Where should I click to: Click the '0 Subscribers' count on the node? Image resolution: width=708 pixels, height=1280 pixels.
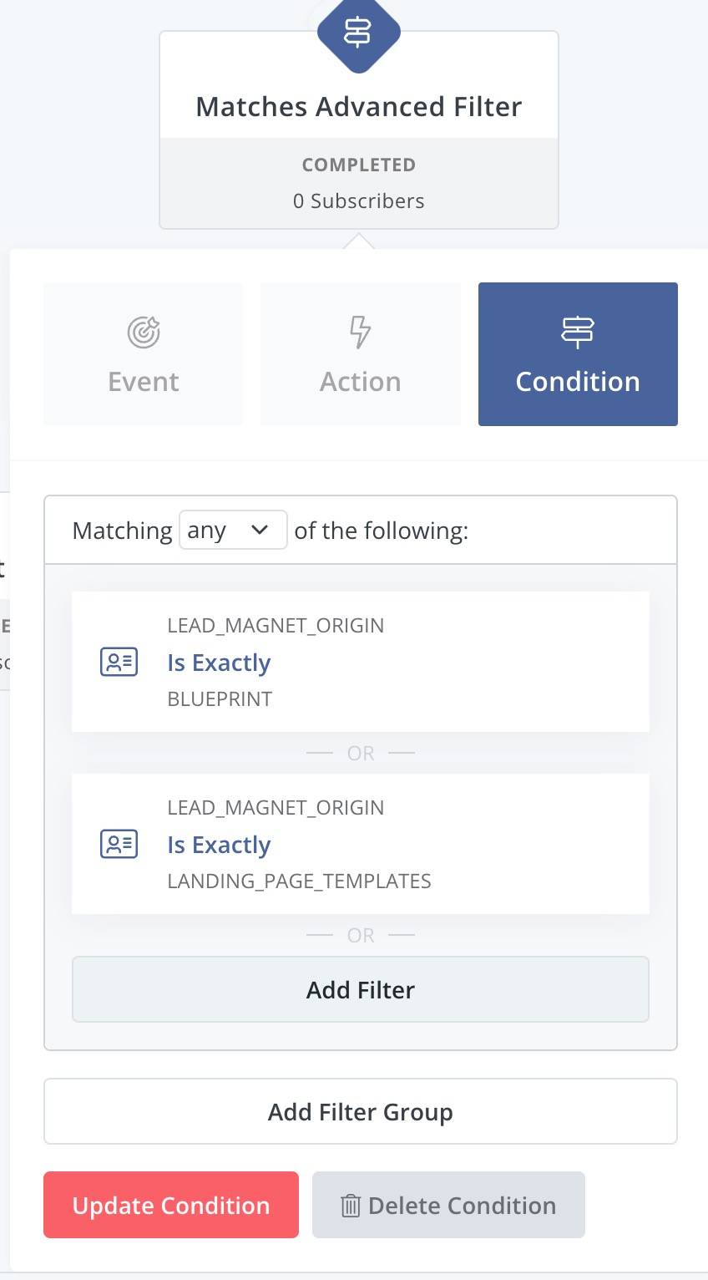(x=359, y=201)
